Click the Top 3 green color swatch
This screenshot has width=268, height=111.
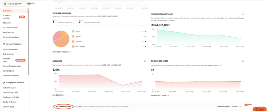pos(73,31)
